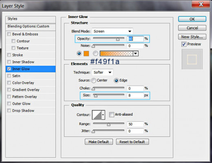Click the Jitter value field
This screenshot has width=212, height=163.
(135, 131)
